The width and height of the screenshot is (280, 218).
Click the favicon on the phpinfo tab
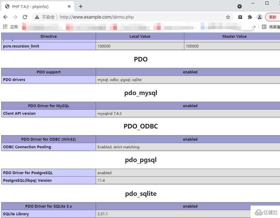point(7,6)
